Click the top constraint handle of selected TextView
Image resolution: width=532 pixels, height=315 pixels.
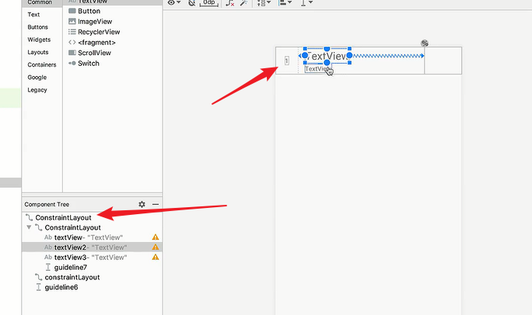pos(327,49)
